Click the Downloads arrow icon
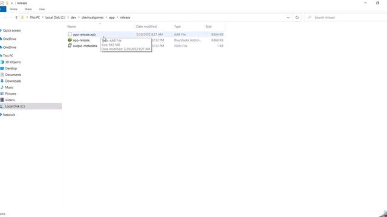 tap(2, 81)
